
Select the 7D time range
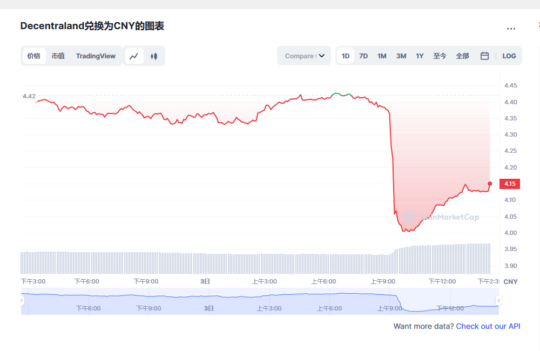pos(363,56)
